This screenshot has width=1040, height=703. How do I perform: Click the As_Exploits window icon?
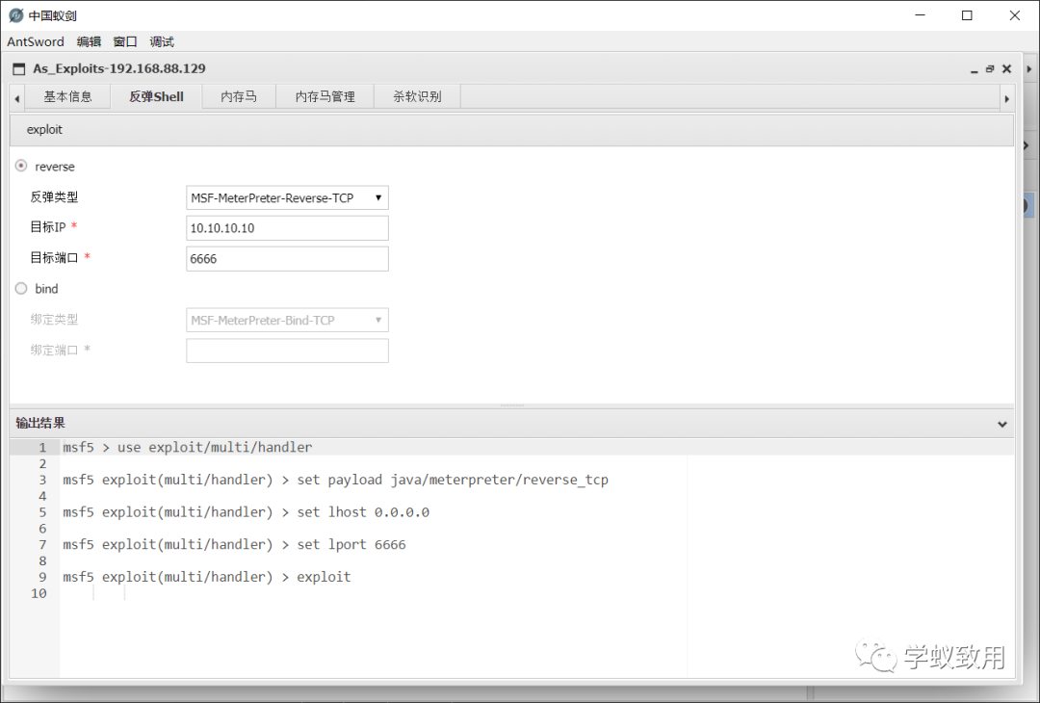pyautogui.click(x=19, y=69)
